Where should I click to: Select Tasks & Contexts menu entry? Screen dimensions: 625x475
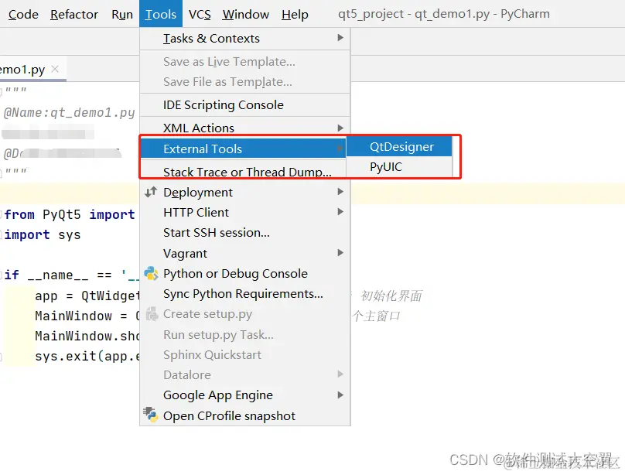point(244,38)
